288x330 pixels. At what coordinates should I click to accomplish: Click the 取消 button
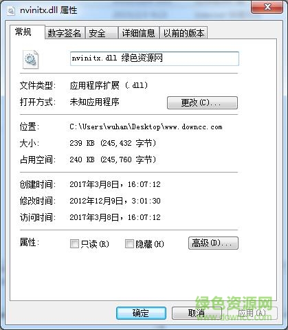click(197, 313)
